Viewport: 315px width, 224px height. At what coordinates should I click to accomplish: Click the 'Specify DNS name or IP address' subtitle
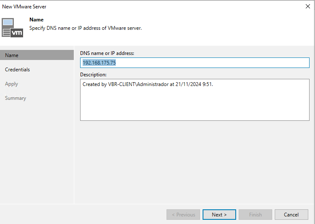point(86,28)
